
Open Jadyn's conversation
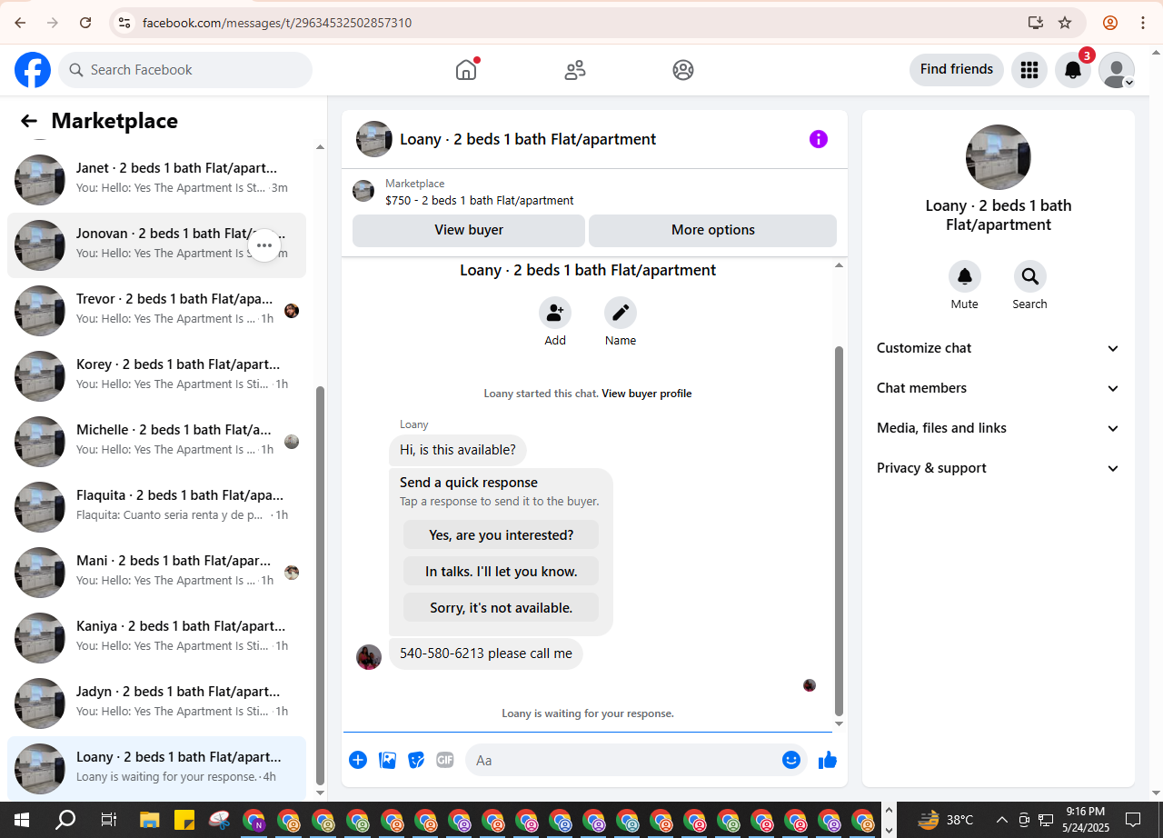pos(156,703)
